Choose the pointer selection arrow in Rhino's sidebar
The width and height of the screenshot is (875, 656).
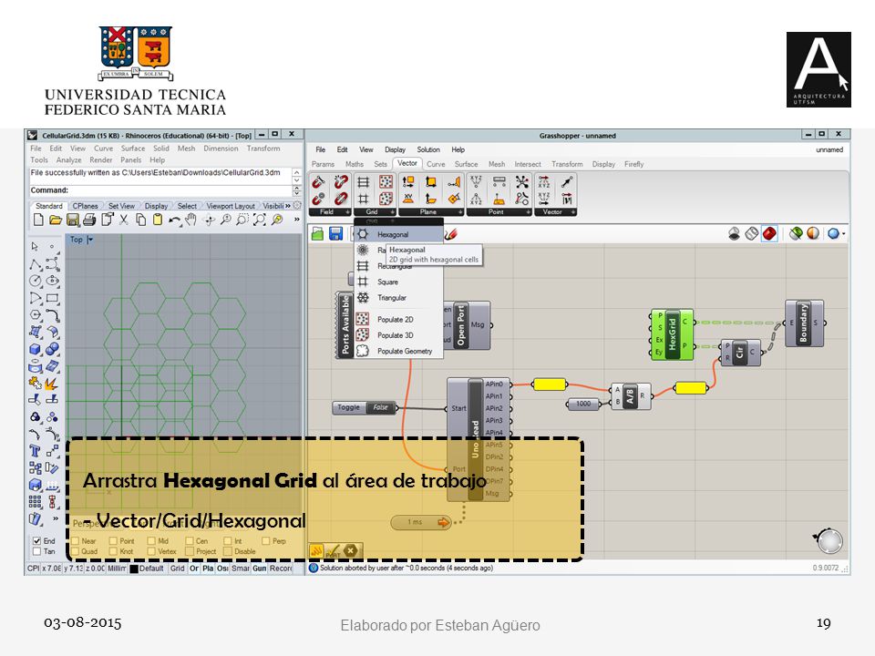tap(35, 247)
